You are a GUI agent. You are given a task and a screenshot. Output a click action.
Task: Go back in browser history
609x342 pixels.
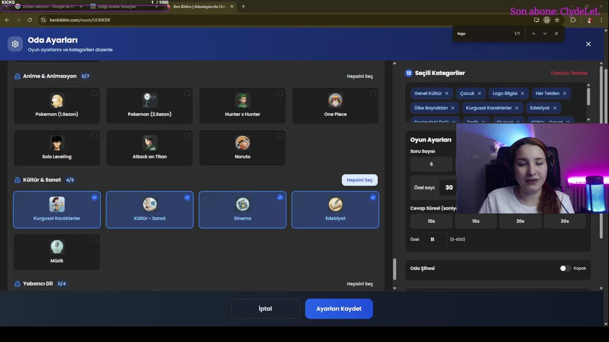click(x=7, y=20)
